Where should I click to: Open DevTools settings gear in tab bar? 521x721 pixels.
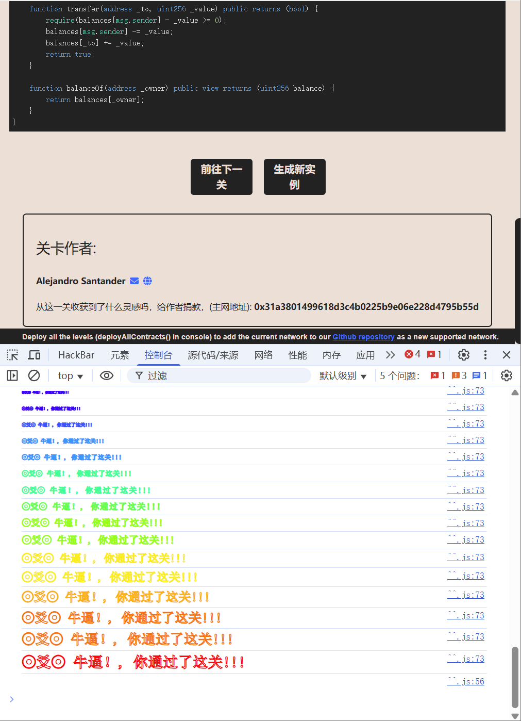[x=463, y=355]
